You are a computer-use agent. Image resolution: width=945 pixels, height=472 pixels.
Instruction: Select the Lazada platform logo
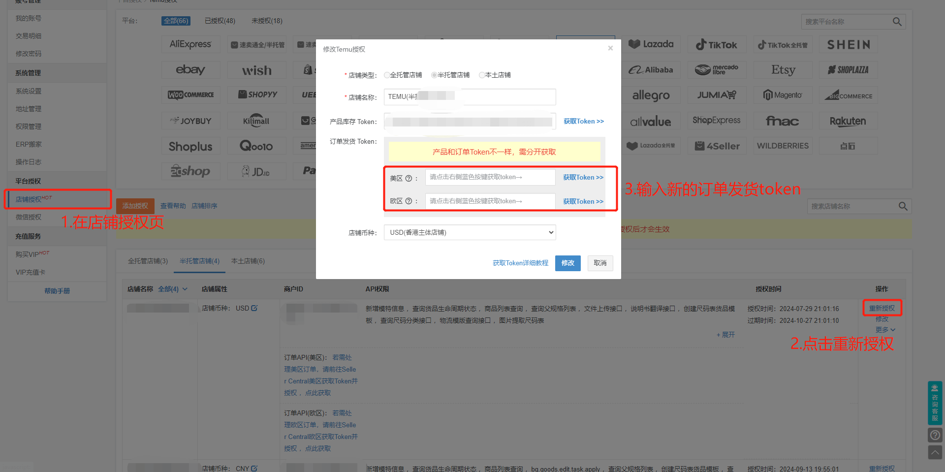pos(651,44)
